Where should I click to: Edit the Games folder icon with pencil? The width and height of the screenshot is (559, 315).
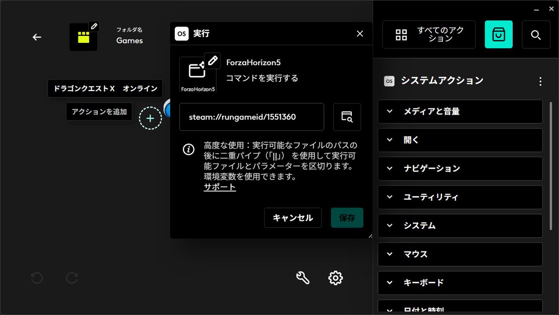(x=94, y=26)
